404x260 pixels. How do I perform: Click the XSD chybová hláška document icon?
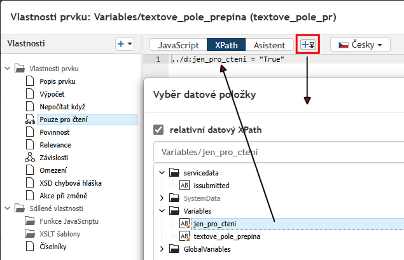(30, 182)
